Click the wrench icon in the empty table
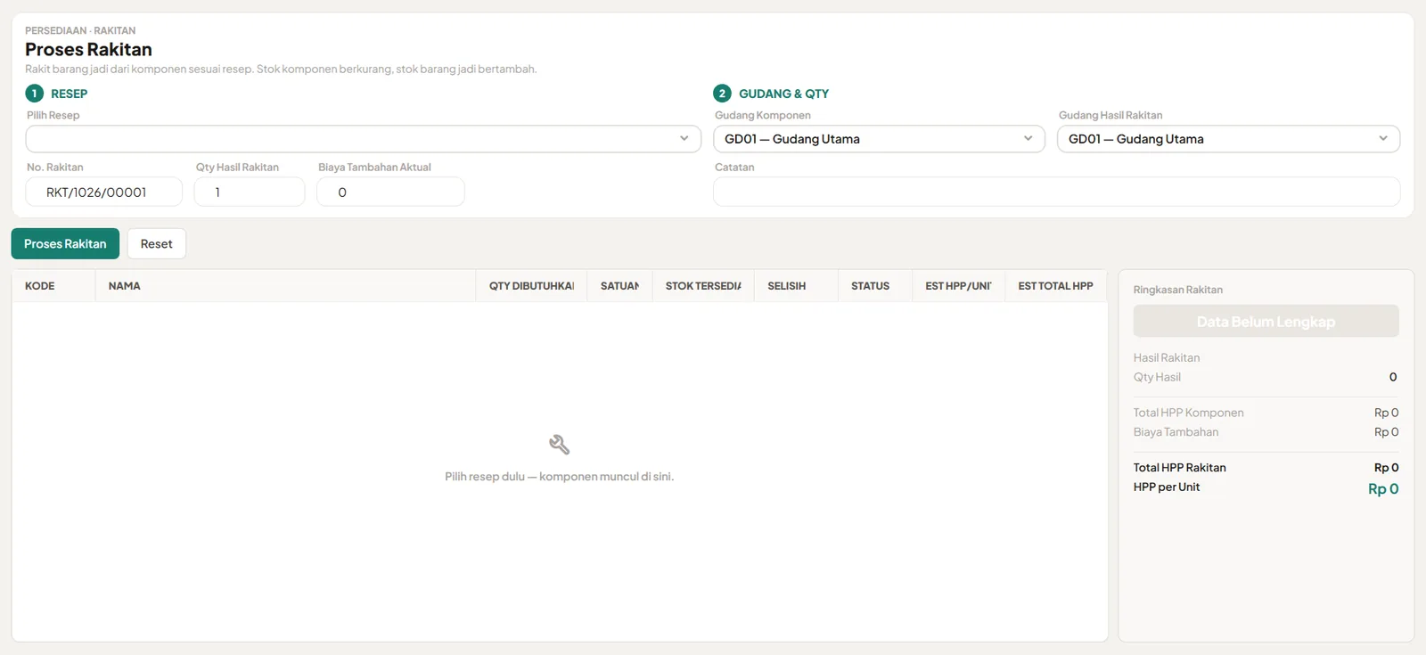This screenshot has height=655, width=1426. 559,445
